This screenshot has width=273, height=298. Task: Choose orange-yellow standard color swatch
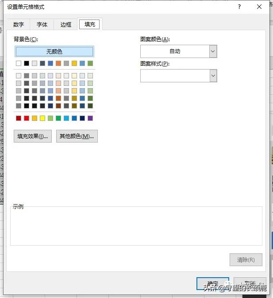(35, 118)
